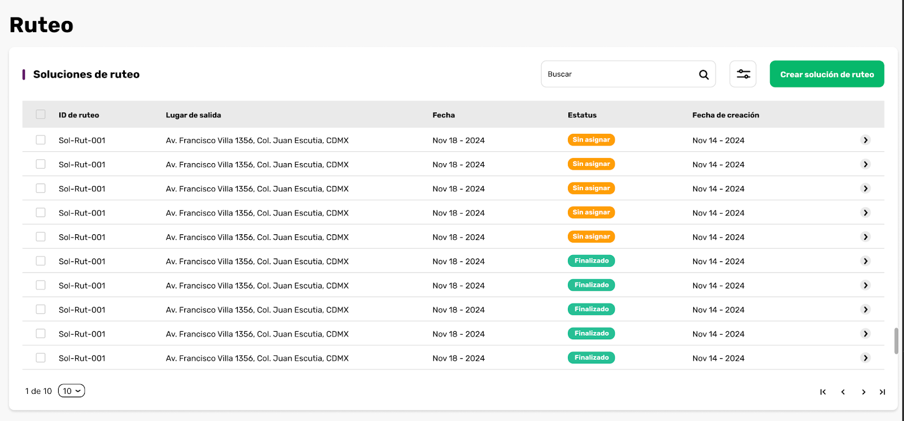
Task: Sort by the Estatus column header
Action: pos(582,115)
